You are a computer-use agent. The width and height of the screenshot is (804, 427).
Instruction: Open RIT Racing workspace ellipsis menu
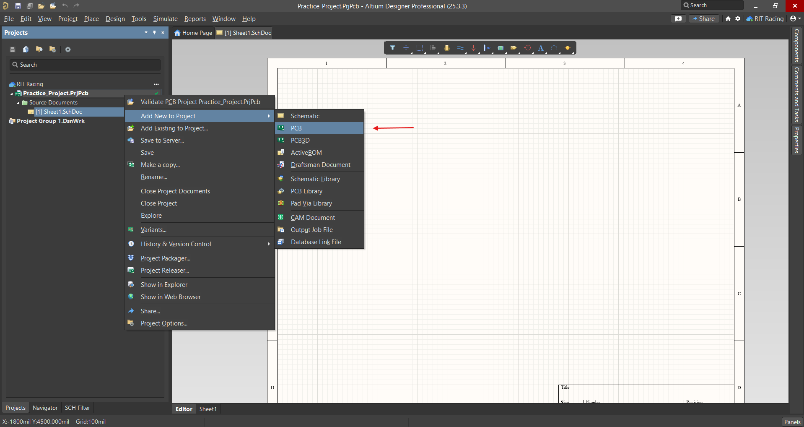click(x=156, y=84)
